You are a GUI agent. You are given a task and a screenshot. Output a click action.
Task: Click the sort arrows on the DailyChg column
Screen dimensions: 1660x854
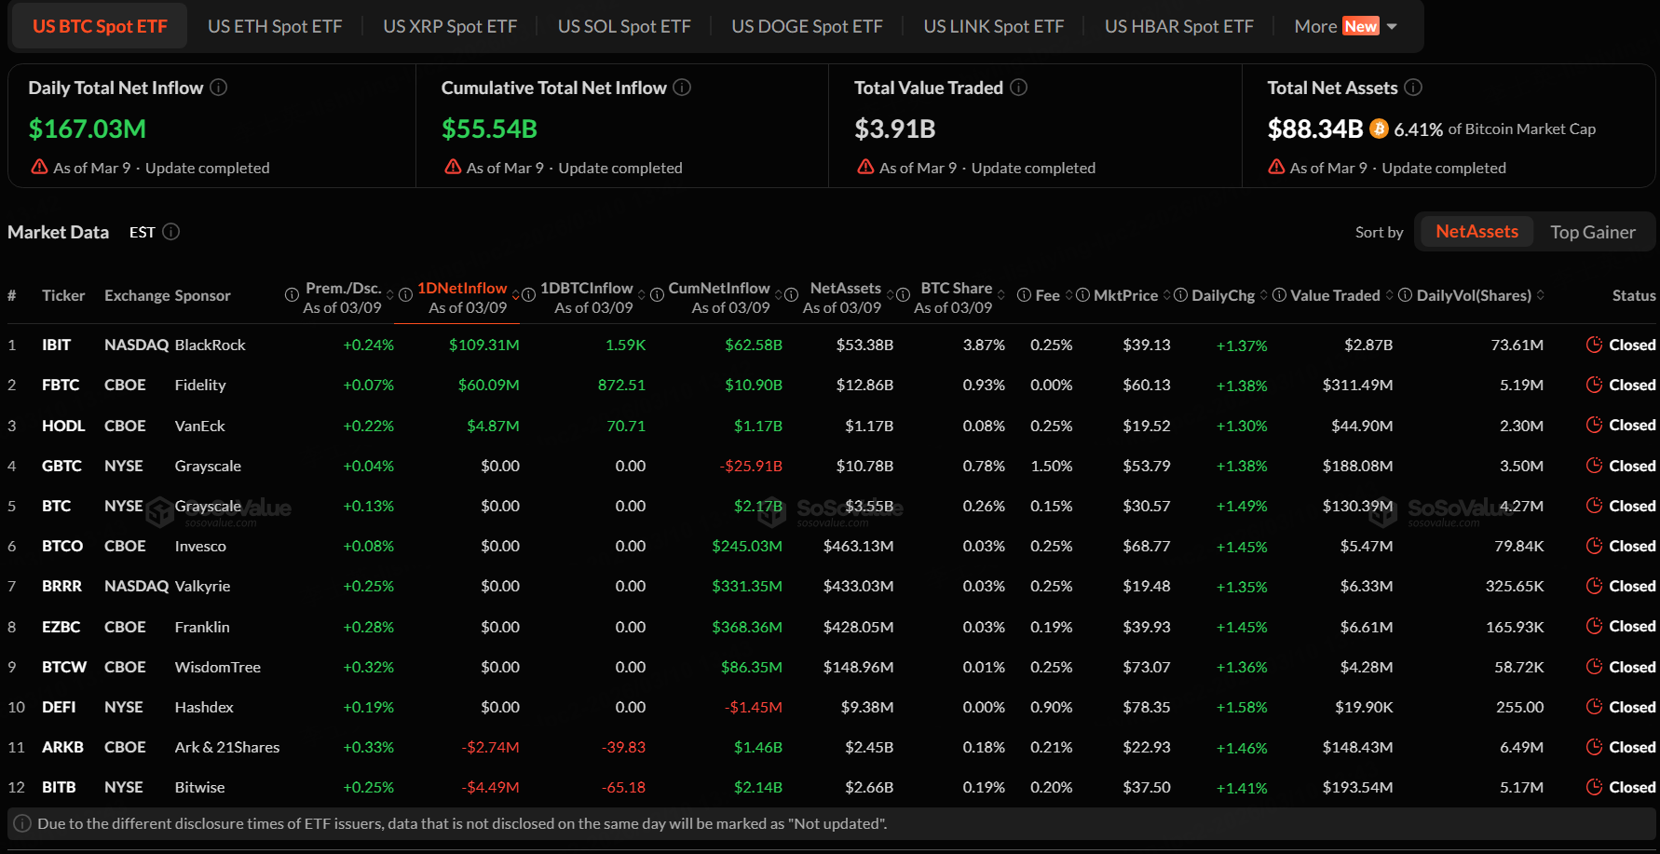[x=1264, y=295]
